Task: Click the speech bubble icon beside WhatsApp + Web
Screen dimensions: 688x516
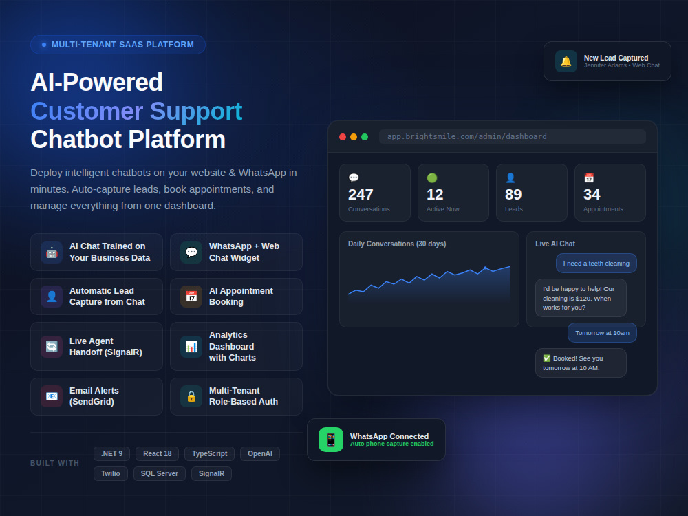Action: click(x=191, y=252)
